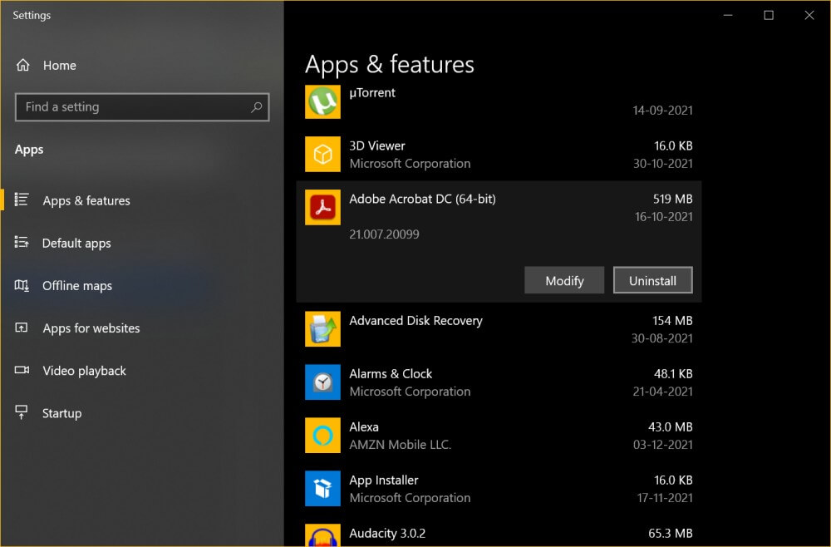Go to Default apps section
The height and width of the screenshot is (547, 831).
coord(76,243)
